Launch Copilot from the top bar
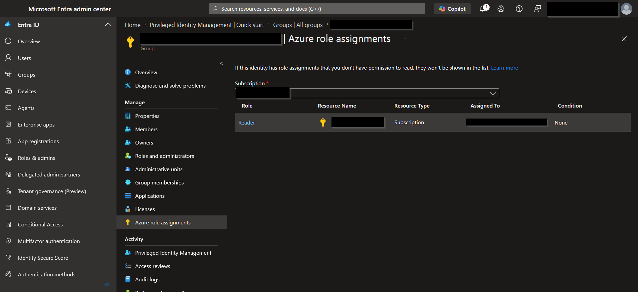This screenshot has height=292, width=638. click(x=452, y=9)
